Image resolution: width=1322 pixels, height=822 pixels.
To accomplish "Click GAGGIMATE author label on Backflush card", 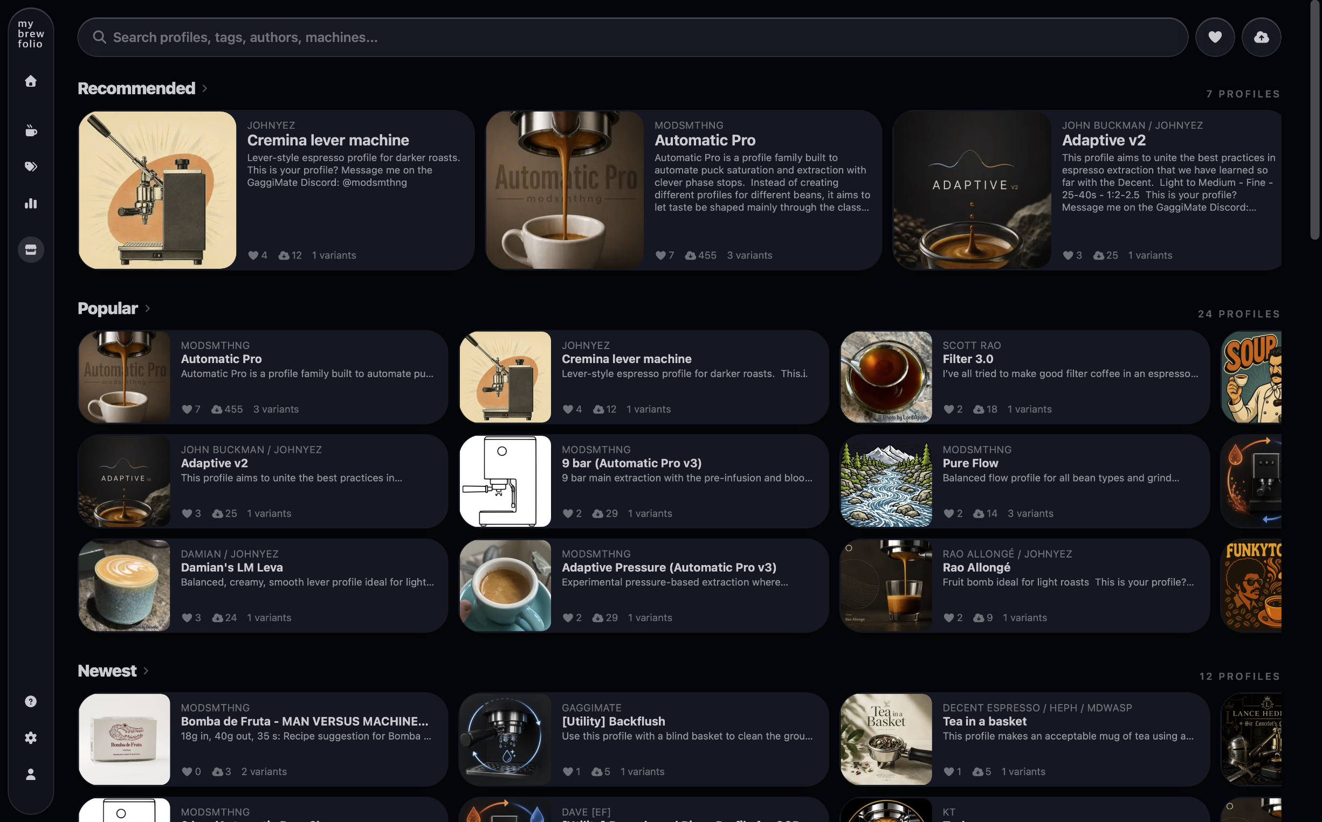I will click(x=591, y=708).
